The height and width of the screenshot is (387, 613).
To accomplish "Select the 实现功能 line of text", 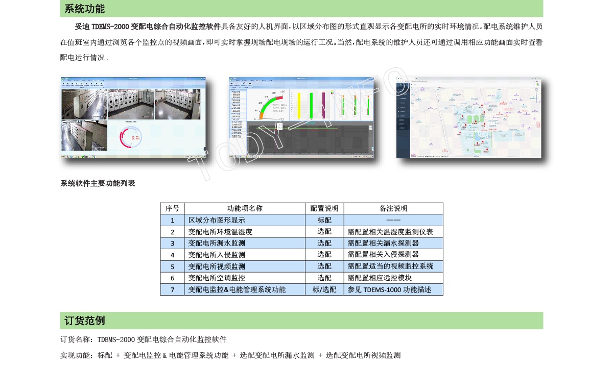I will point(230,355).
